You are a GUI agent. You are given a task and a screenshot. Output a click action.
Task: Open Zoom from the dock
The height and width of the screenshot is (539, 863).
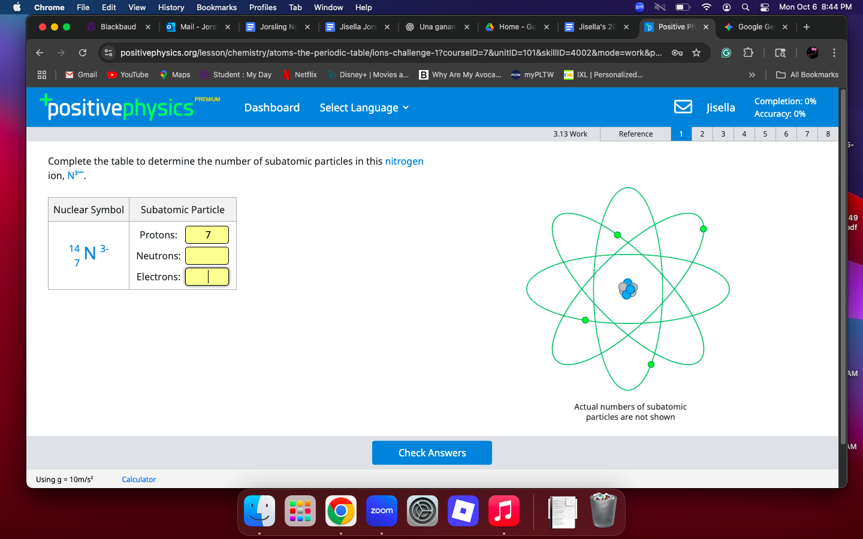point(381,511)
